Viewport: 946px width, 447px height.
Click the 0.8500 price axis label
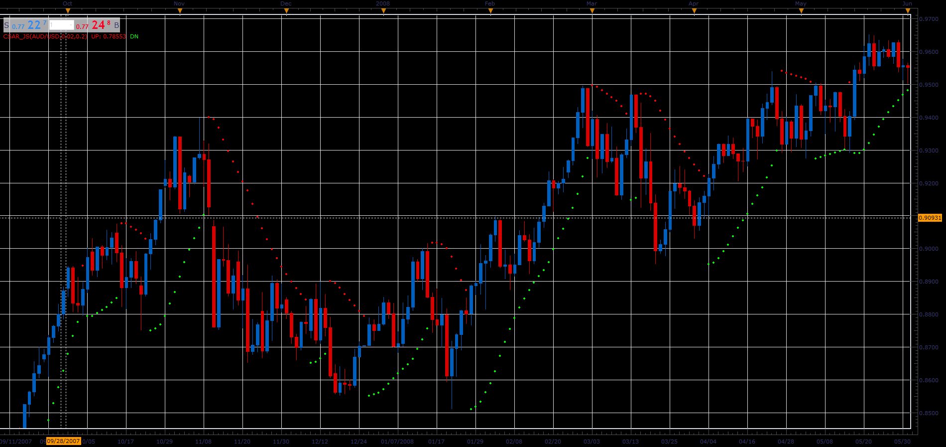[930, 413]
